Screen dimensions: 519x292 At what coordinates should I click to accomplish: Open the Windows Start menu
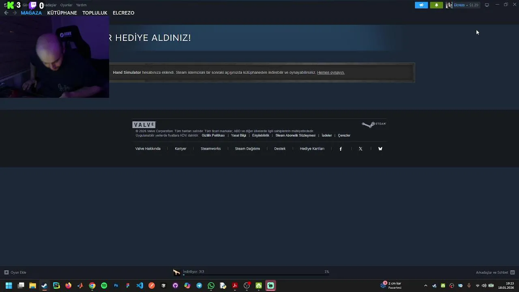(9, 286)
